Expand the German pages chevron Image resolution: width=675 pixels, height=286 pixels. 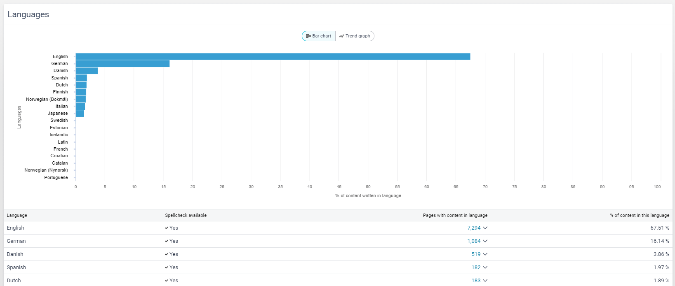tap(485, 241)
